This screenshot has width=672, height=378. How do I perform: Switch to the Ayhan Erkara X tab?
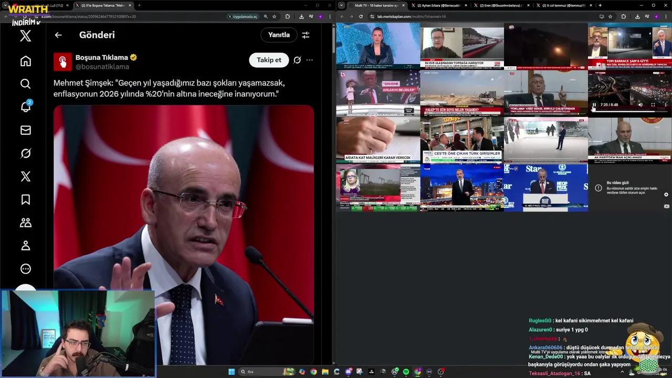(439, 5)
